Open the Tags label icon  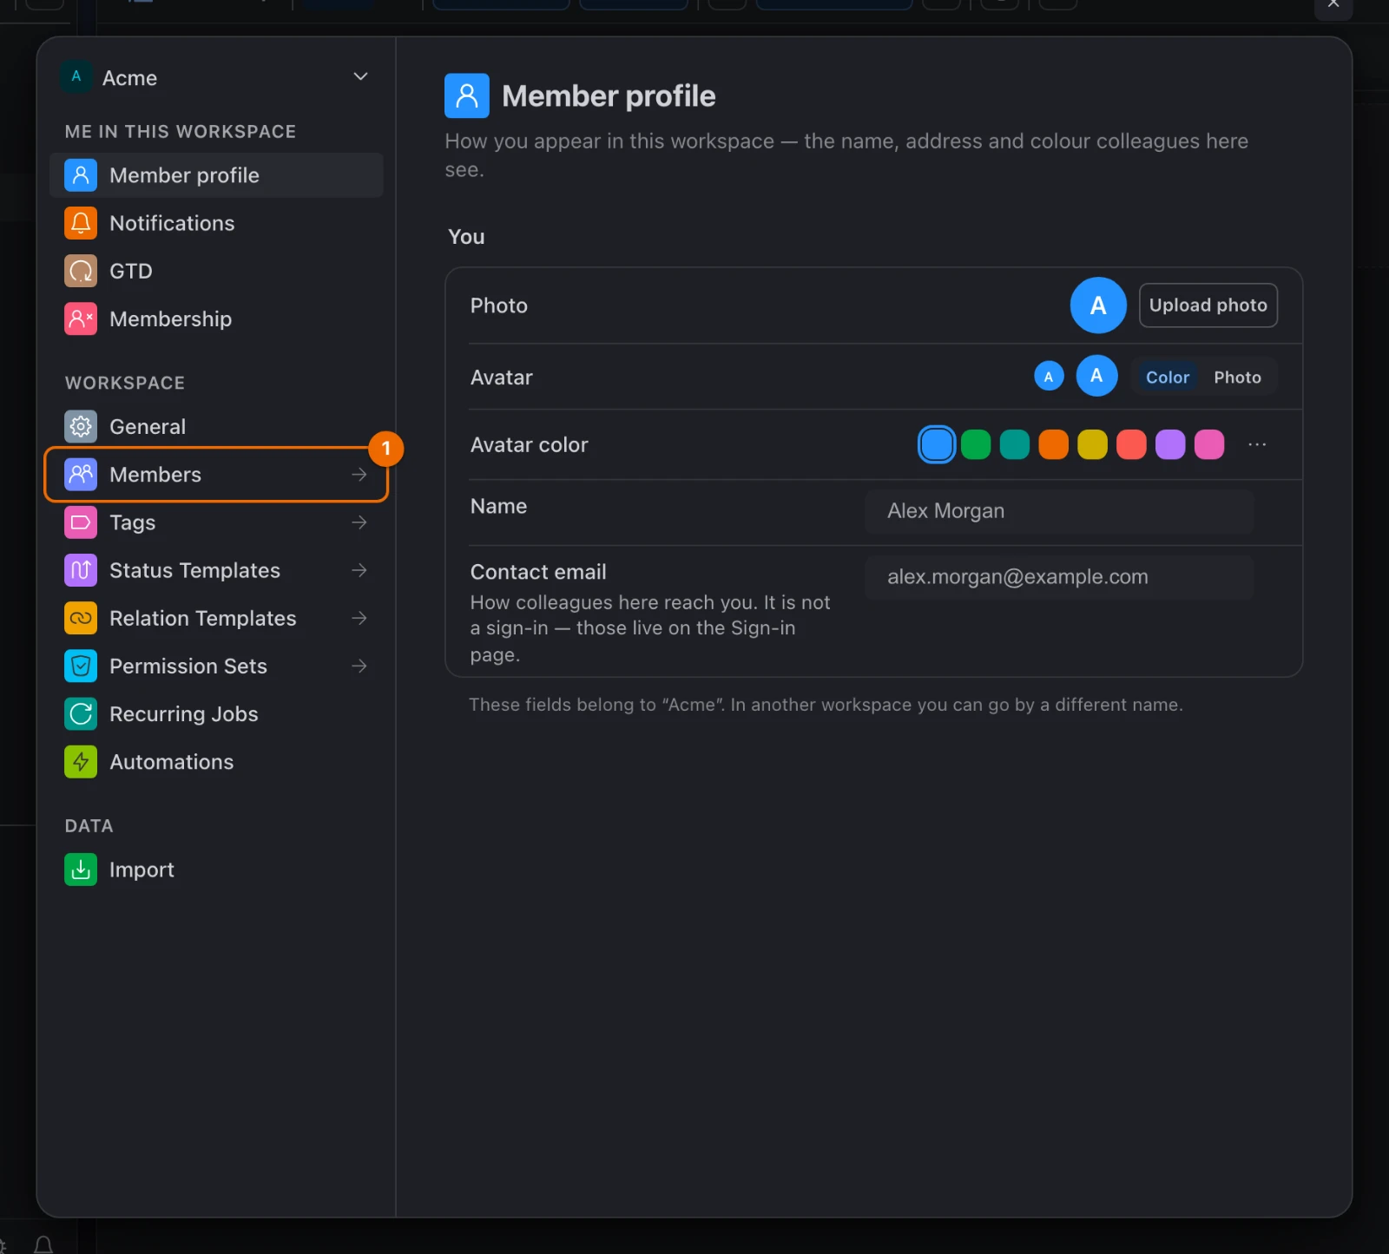pos(81,522)
